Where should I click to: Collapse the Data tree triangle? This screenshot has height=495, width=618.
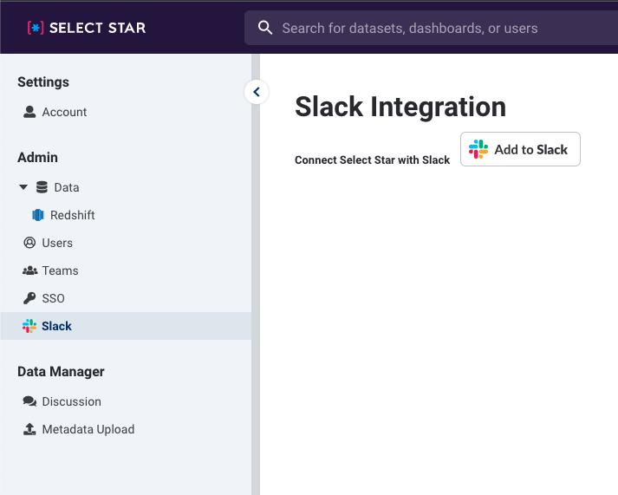click(x=23, y=187)
